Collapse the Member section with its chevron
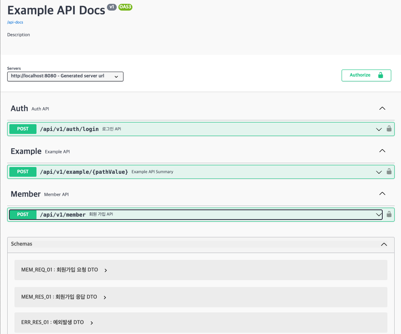 (x=382, y=193)
